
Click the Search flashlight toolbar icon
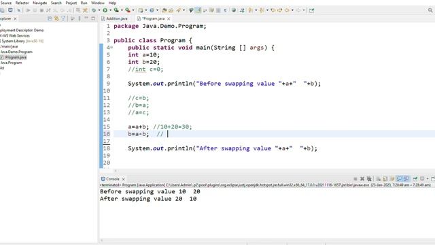178,10
